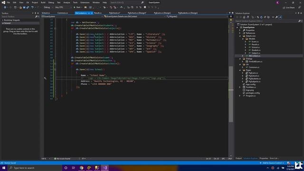The height and width of the screenshot is (171, 304).
Task: Select DbContext.cs in Solution Explorer
Action: (x=255, y=56)
